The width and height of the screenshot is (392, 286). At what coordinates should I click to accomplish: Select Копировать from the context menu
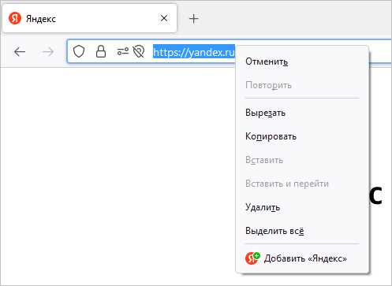point(303,136)
